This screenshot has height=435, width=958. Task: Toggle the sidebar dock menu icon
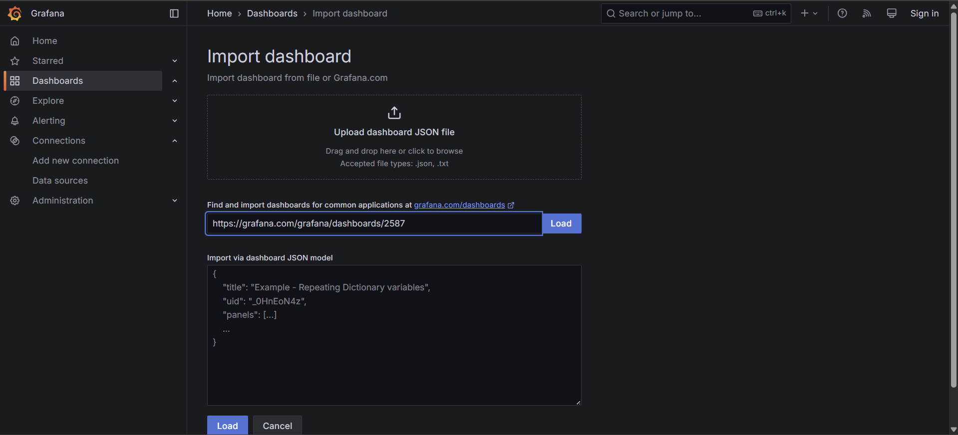[x=174, y=13]
